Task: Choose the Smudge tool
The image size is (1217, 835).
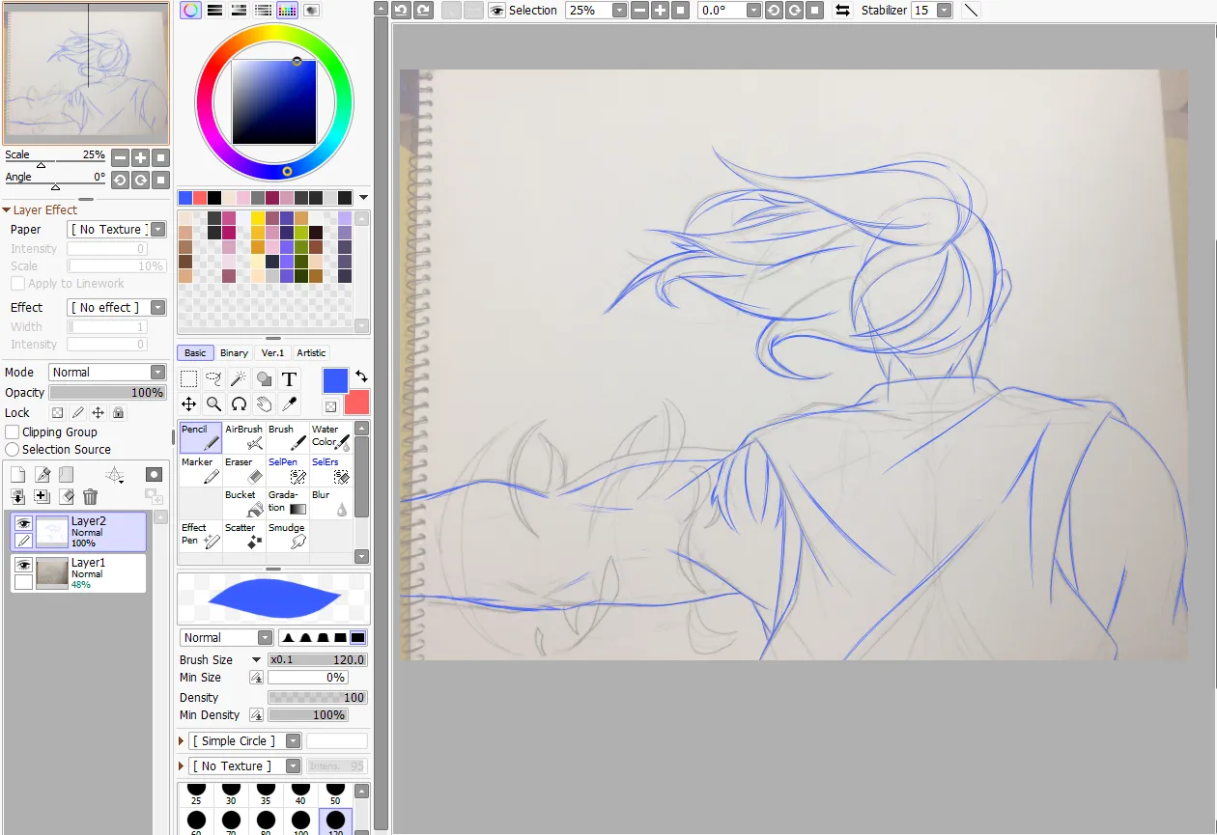Action: coord(288,536)
